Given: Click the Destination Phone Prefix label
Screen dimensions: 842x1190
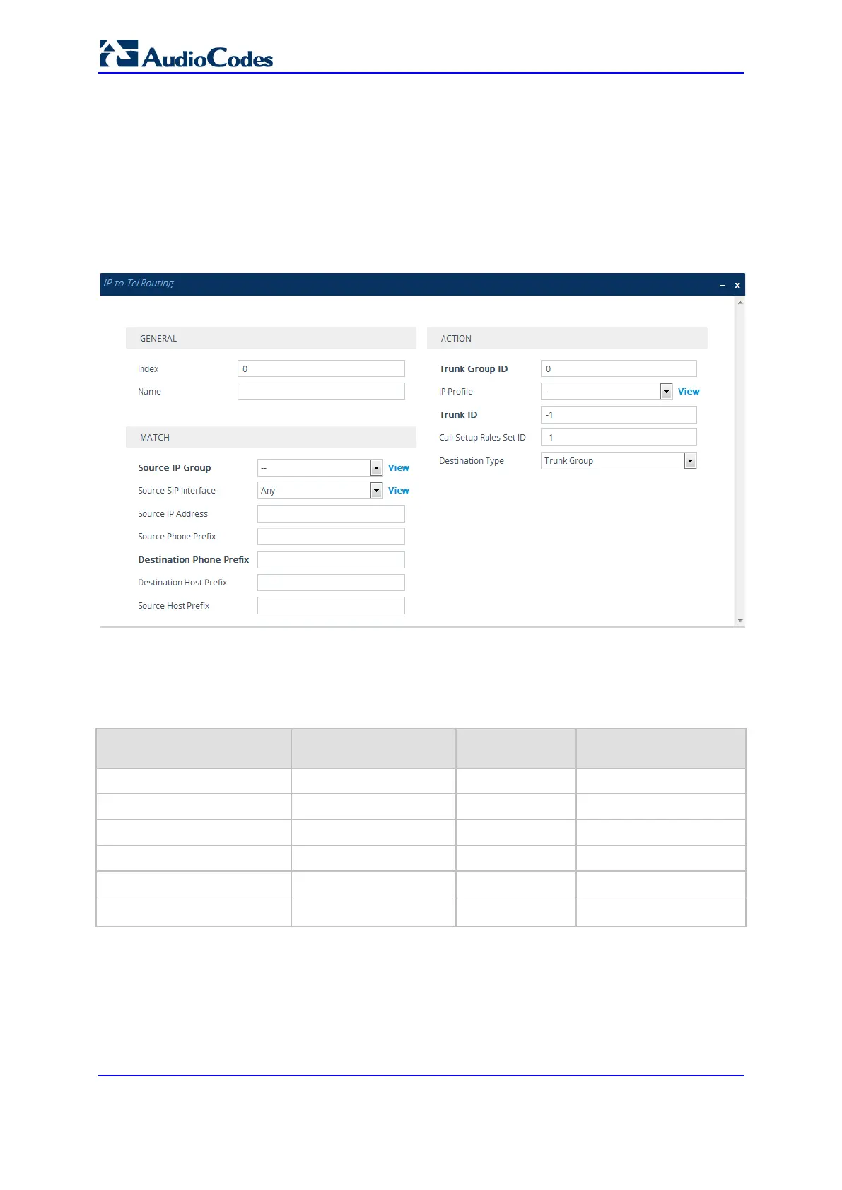Looking at the screenshot, I should point(194,560).
